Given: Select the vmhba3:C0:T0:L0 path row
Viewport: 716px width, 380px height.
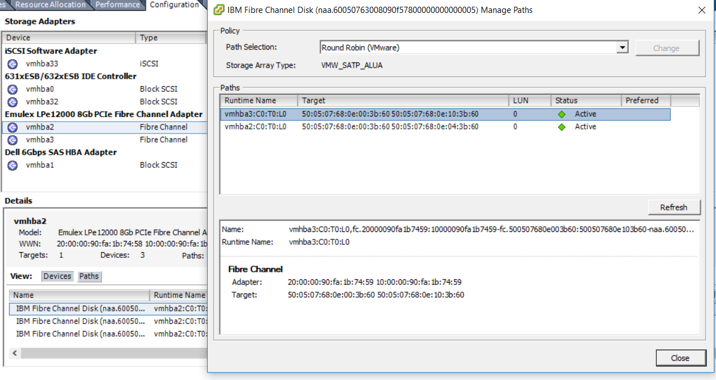Looking at the screenshot, I should pyautogui.click(x=445, y=114).
